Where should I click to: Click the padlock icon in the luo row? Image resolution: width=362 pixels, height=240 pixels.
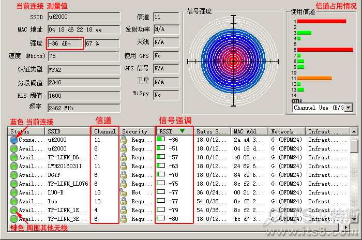point(124,201)
